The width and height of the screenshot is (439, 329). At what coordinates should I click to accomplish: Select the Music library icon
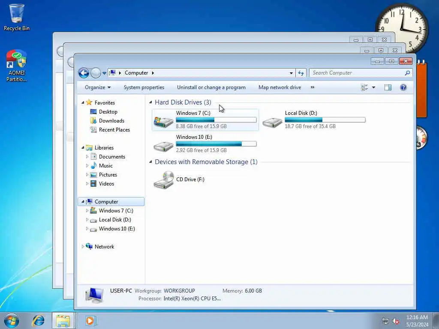pyautogui.click(x=93, y=166)
